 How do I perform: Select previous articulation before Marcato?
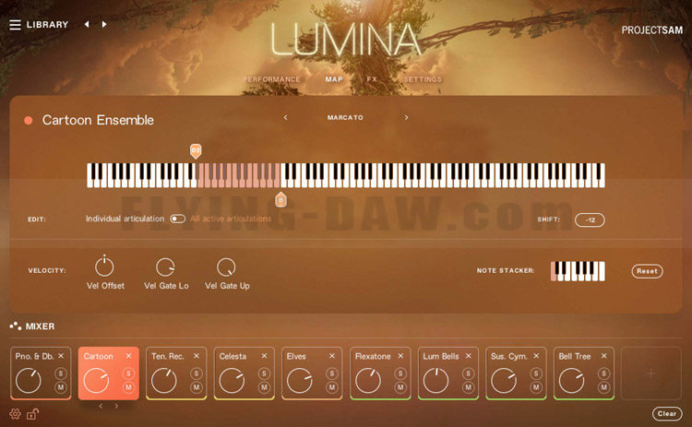click(x=285, y=117)
